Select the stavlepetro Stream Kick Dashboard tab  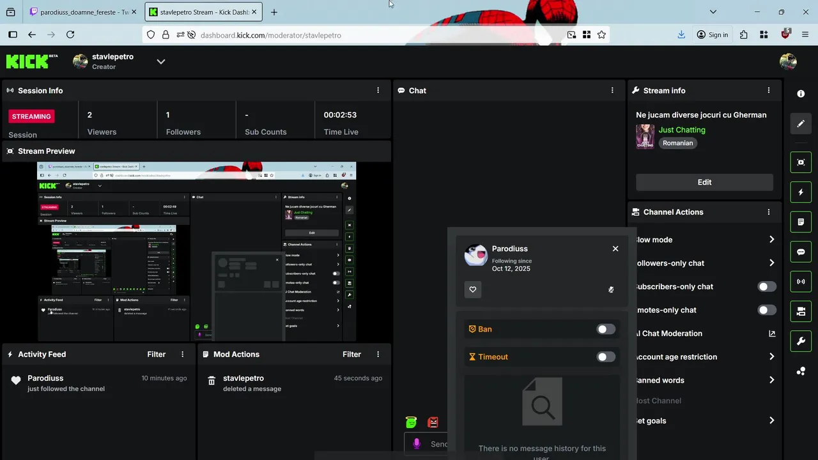tap(203, 11)
